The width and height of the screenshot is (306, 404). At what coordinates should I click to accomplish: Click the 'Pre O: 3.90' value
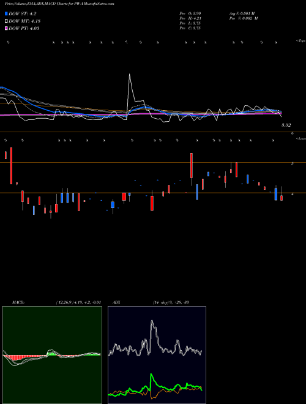(190, 13)
